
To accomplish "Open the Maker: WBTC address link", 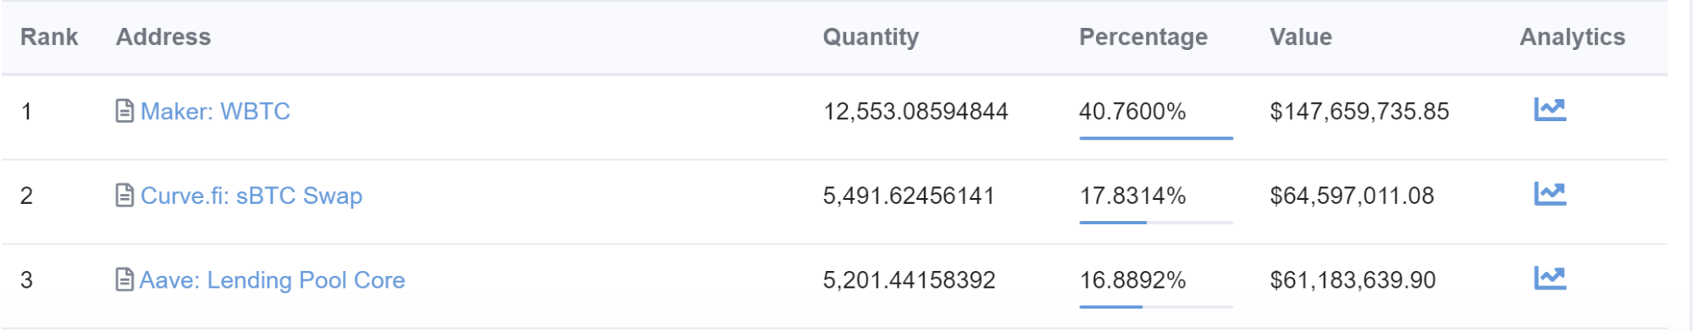I will (215, 111).
